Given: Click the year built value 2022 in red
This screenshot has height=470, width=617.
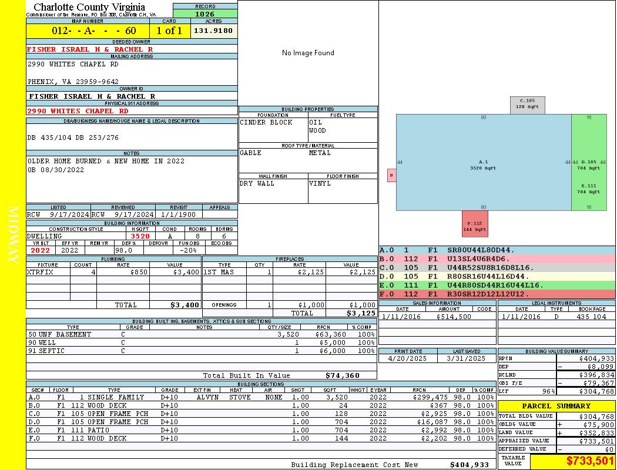Looking at the screenshot, I should (40, 250).
